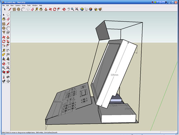
Task: Click Google Earth Get Current View icon
Action: [82, 9]
